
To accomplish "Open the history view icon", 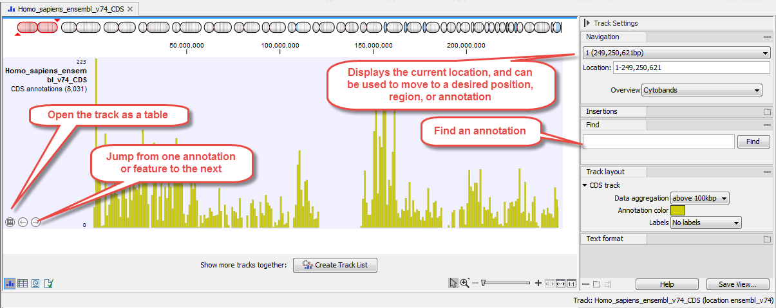I will point(35,283).
